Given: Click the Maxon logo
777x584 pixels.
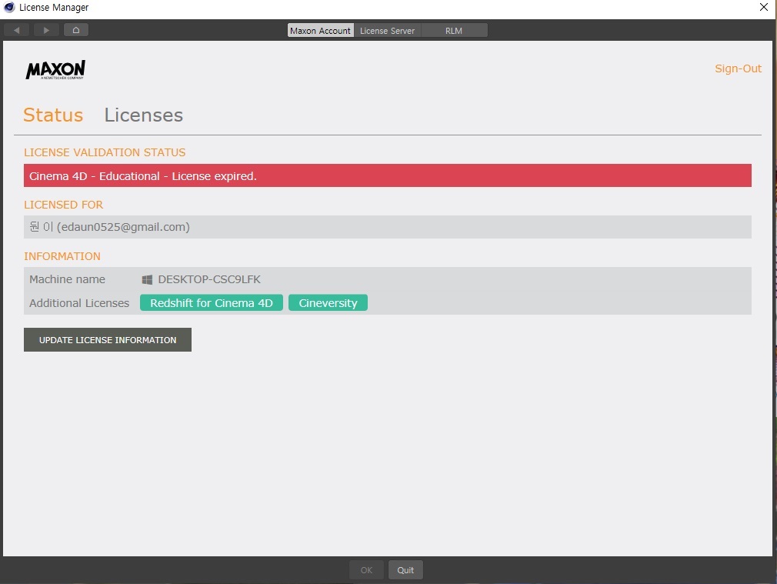Looking at the screenshot, I should point(55,71).
